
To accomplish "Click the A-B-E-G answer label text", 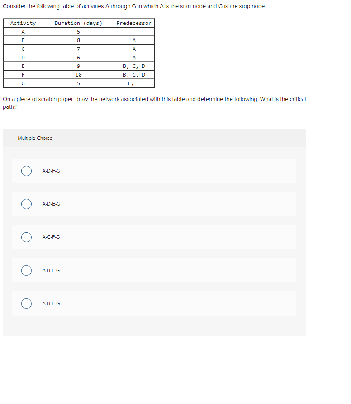I will coord(51,303).
